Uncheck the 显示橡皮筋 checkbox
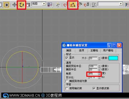129x99 pixels. click(x=94, y=88)
